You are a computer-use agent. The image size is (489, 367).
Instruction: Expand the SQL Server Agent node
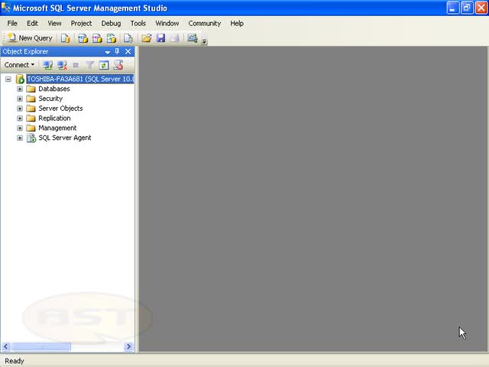click(x=20, y=138)
